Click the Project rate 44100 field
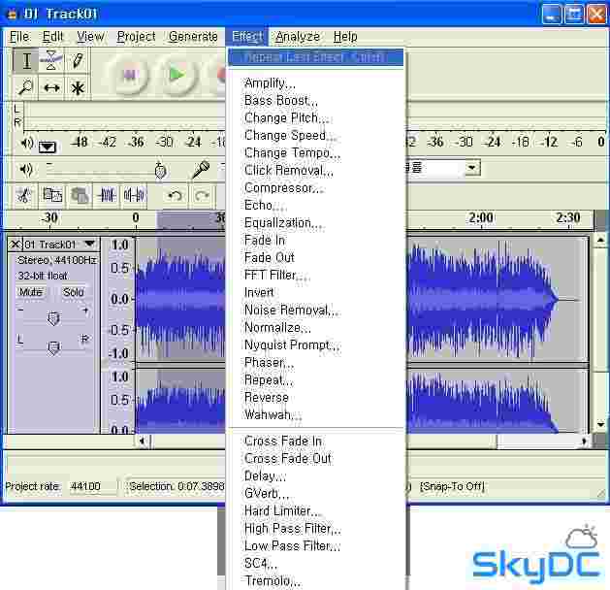Image resolution: width=610 pixels, height=590 pixels. (92, 486)
